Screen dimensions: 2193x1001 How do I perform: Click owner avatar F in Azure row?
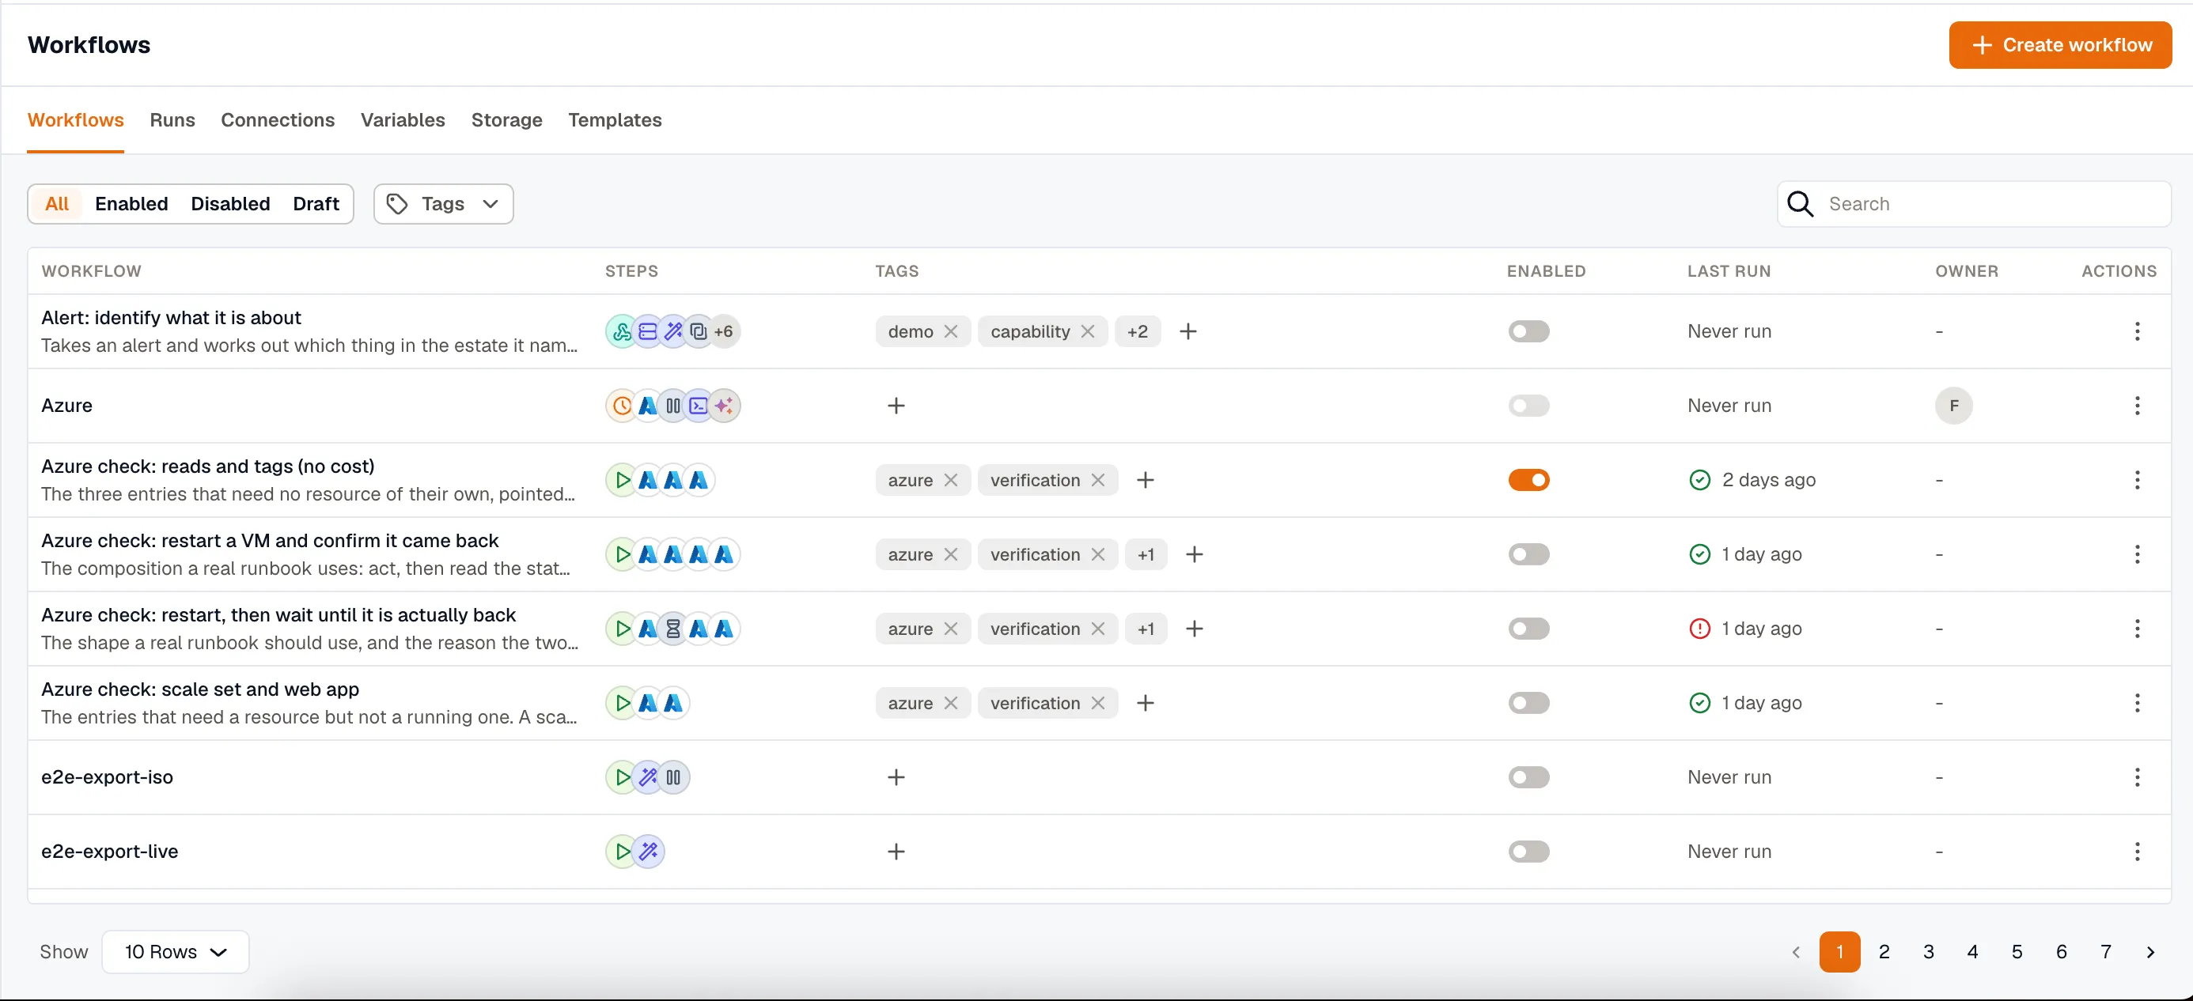(1954, 405)
